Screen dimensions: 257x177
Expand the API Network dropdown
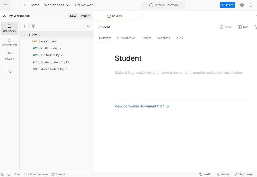pos(86,5)
